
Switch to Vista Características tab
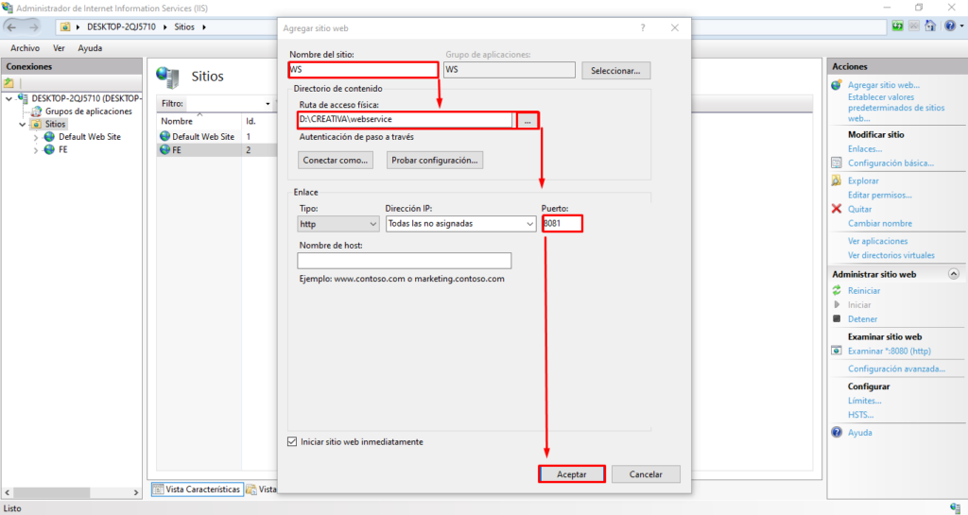click(197, 489)
